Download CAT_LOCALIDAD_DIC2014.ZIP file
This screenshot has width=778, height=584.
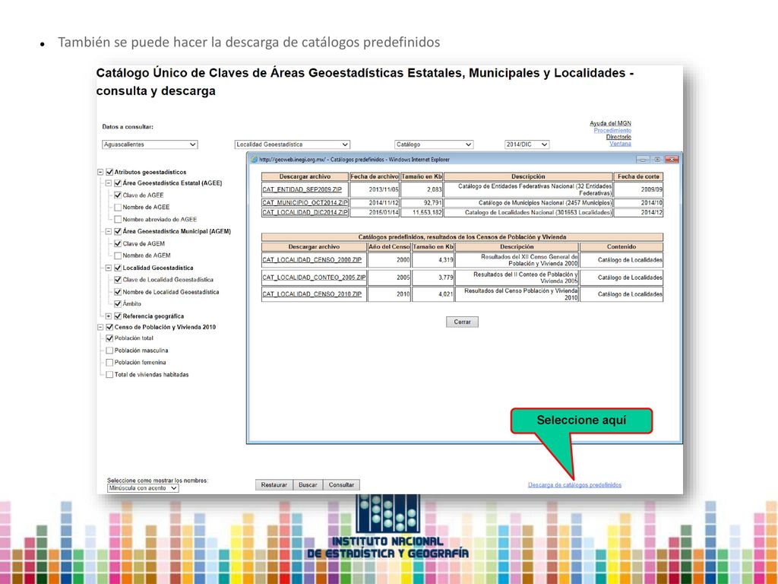(305, 213)
